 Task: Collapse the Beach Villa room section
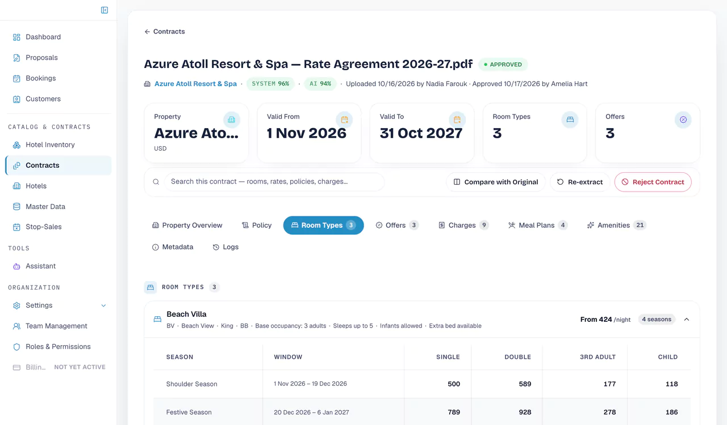coord(687,320)
